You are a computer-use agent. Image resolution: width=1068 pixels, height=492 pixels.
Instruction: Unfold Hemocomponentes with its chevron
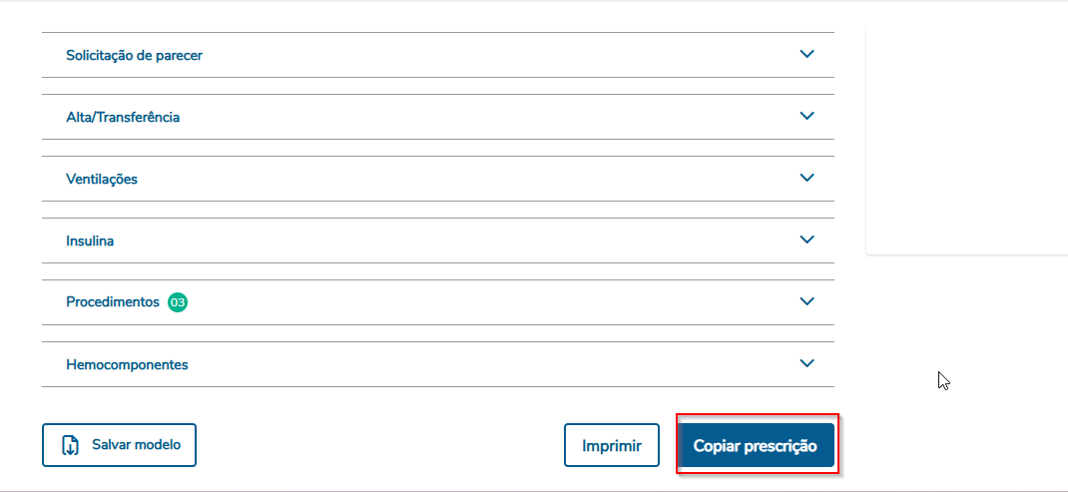[x=807, y=364]
